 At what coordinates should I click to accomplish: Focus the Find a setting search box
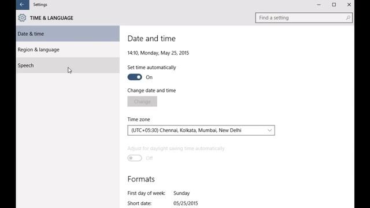point(304,18)
